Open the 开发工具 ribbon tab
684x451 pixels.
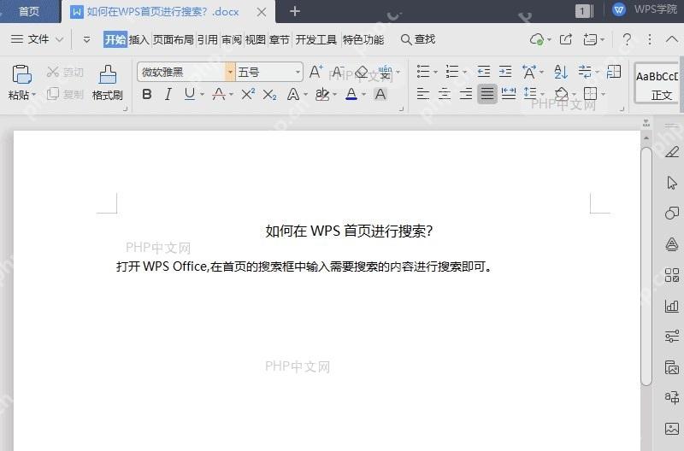(315, 39)
